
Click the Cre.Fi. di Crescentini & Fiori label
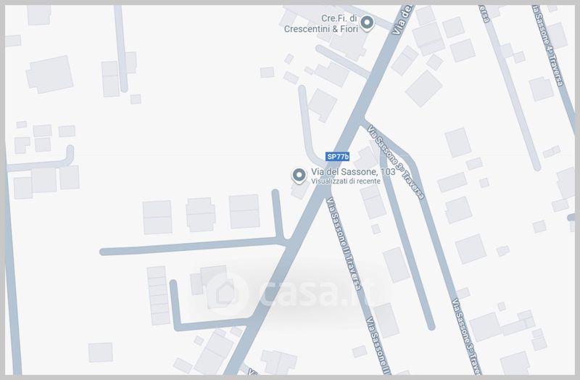pos(320,24)
